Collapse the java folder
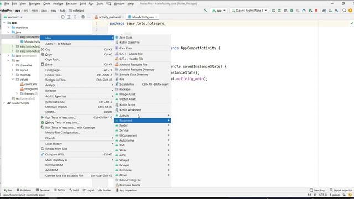Image resolution: width=354 pixels, height=199 pixels. click(9, 32)
